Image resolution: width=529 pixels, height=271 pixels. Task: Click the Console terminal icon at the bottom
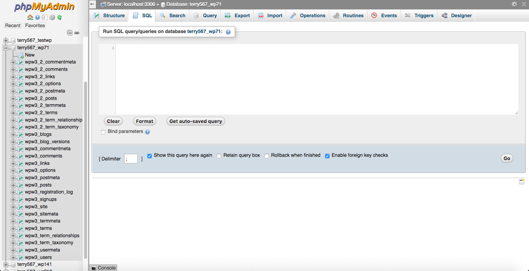pos(94,268)
